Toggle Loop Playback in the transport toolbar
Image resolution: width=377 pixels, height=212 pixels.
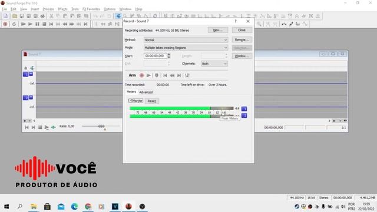click(x=14, y=24)
